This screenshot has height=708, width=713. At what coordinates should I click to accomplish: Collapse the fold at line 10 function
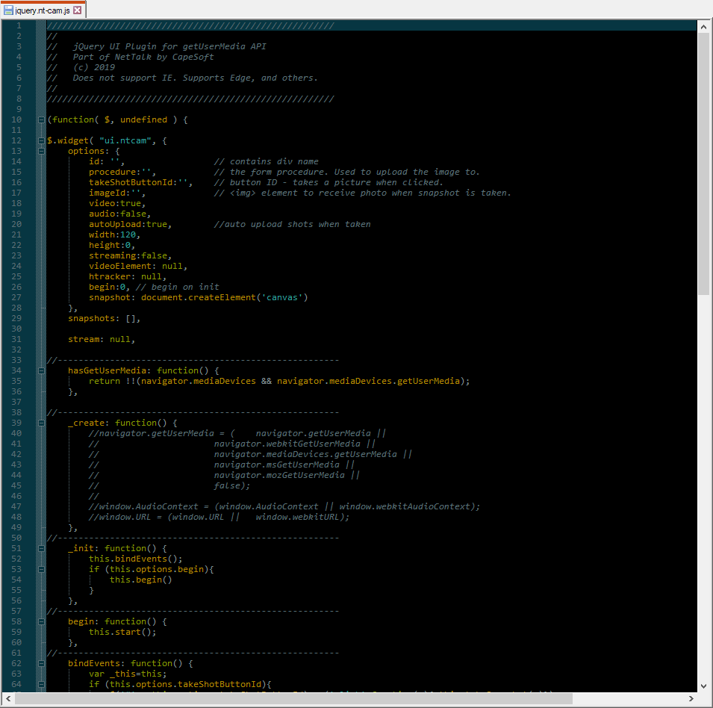tap(41, 119)
